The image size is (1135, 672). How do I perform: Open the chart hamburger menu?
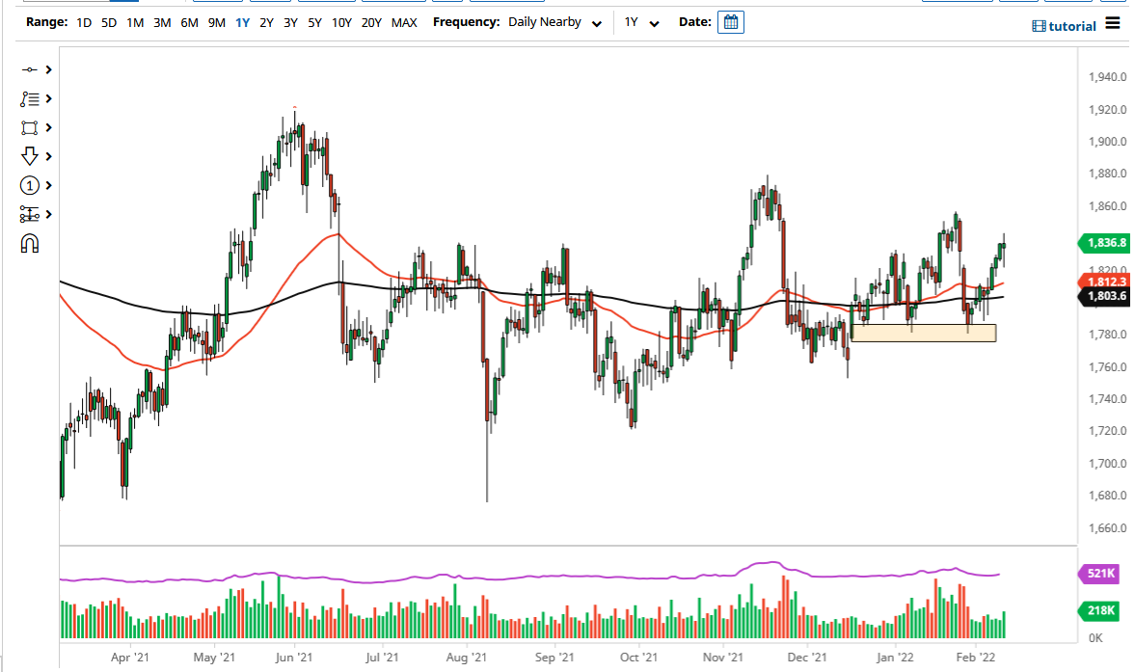point(1112,24)
